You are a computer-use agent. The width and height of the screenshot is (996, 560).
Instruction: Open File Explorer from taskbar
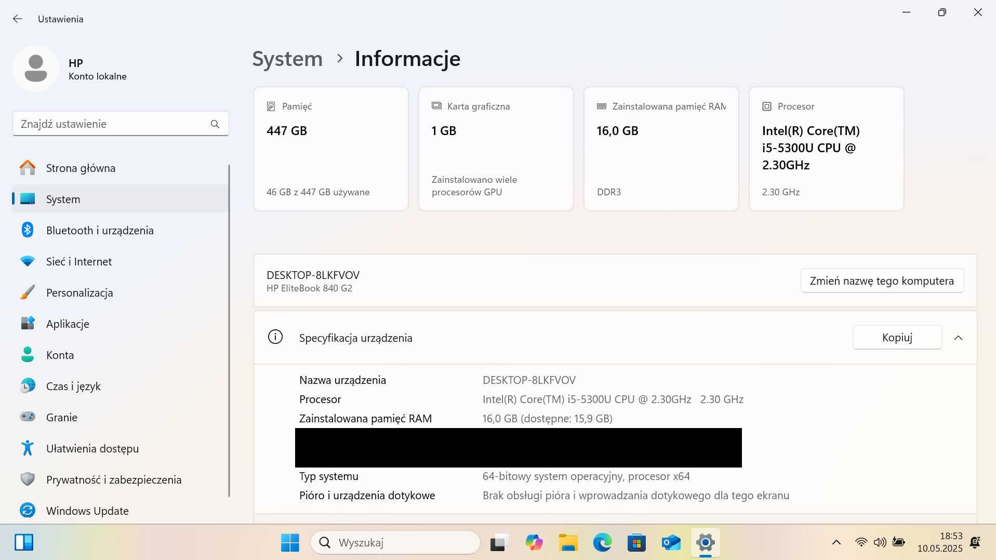click(568, 543)
